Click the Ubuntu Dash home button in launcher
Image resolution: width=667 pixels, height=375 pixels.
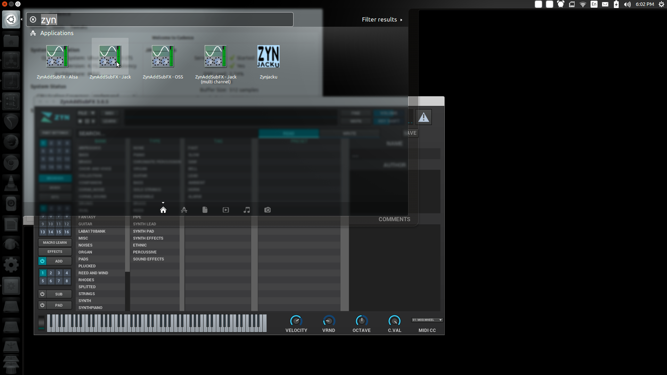[x=11, y=19]
